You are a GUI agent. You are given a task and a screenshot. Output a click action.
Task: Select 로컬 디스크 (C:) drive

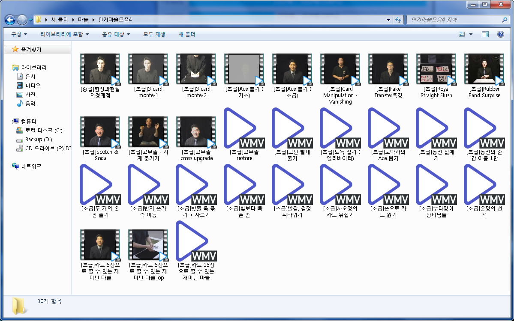[43, 131]
